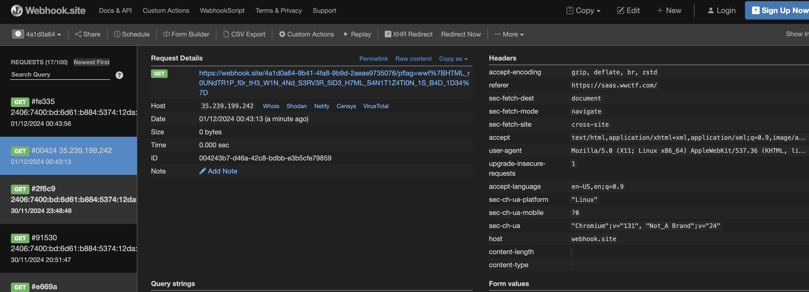
Task: Click the VirusTotal lookup link
Action: [x=376, y=106]
